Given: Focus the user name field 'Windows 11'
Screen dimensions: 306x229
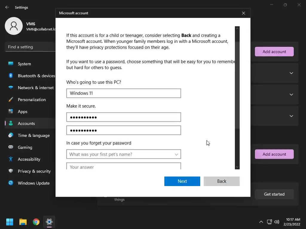Looking at the screenshot, I should click(123, 93).
